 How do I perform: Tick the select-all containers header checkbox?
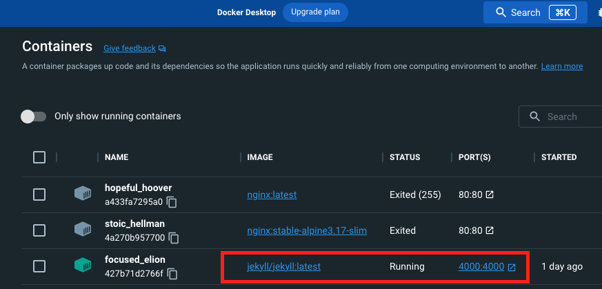pyautogui.click(x=39, y=157)
